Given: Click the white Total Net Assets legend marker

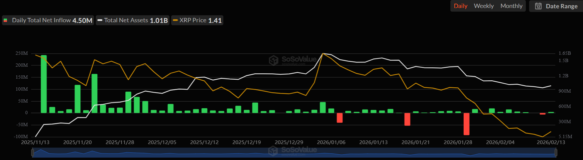Looking at the screenshot, I should coord(100,20).
